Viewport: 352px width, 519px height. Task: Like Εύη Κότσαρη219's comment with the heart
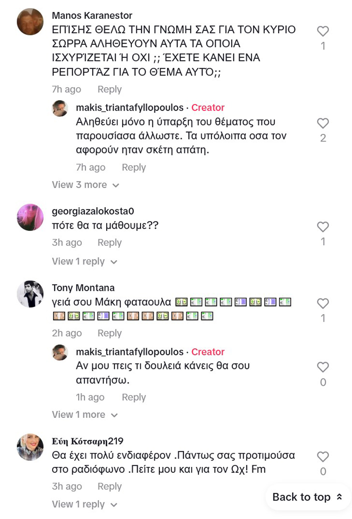323,457
